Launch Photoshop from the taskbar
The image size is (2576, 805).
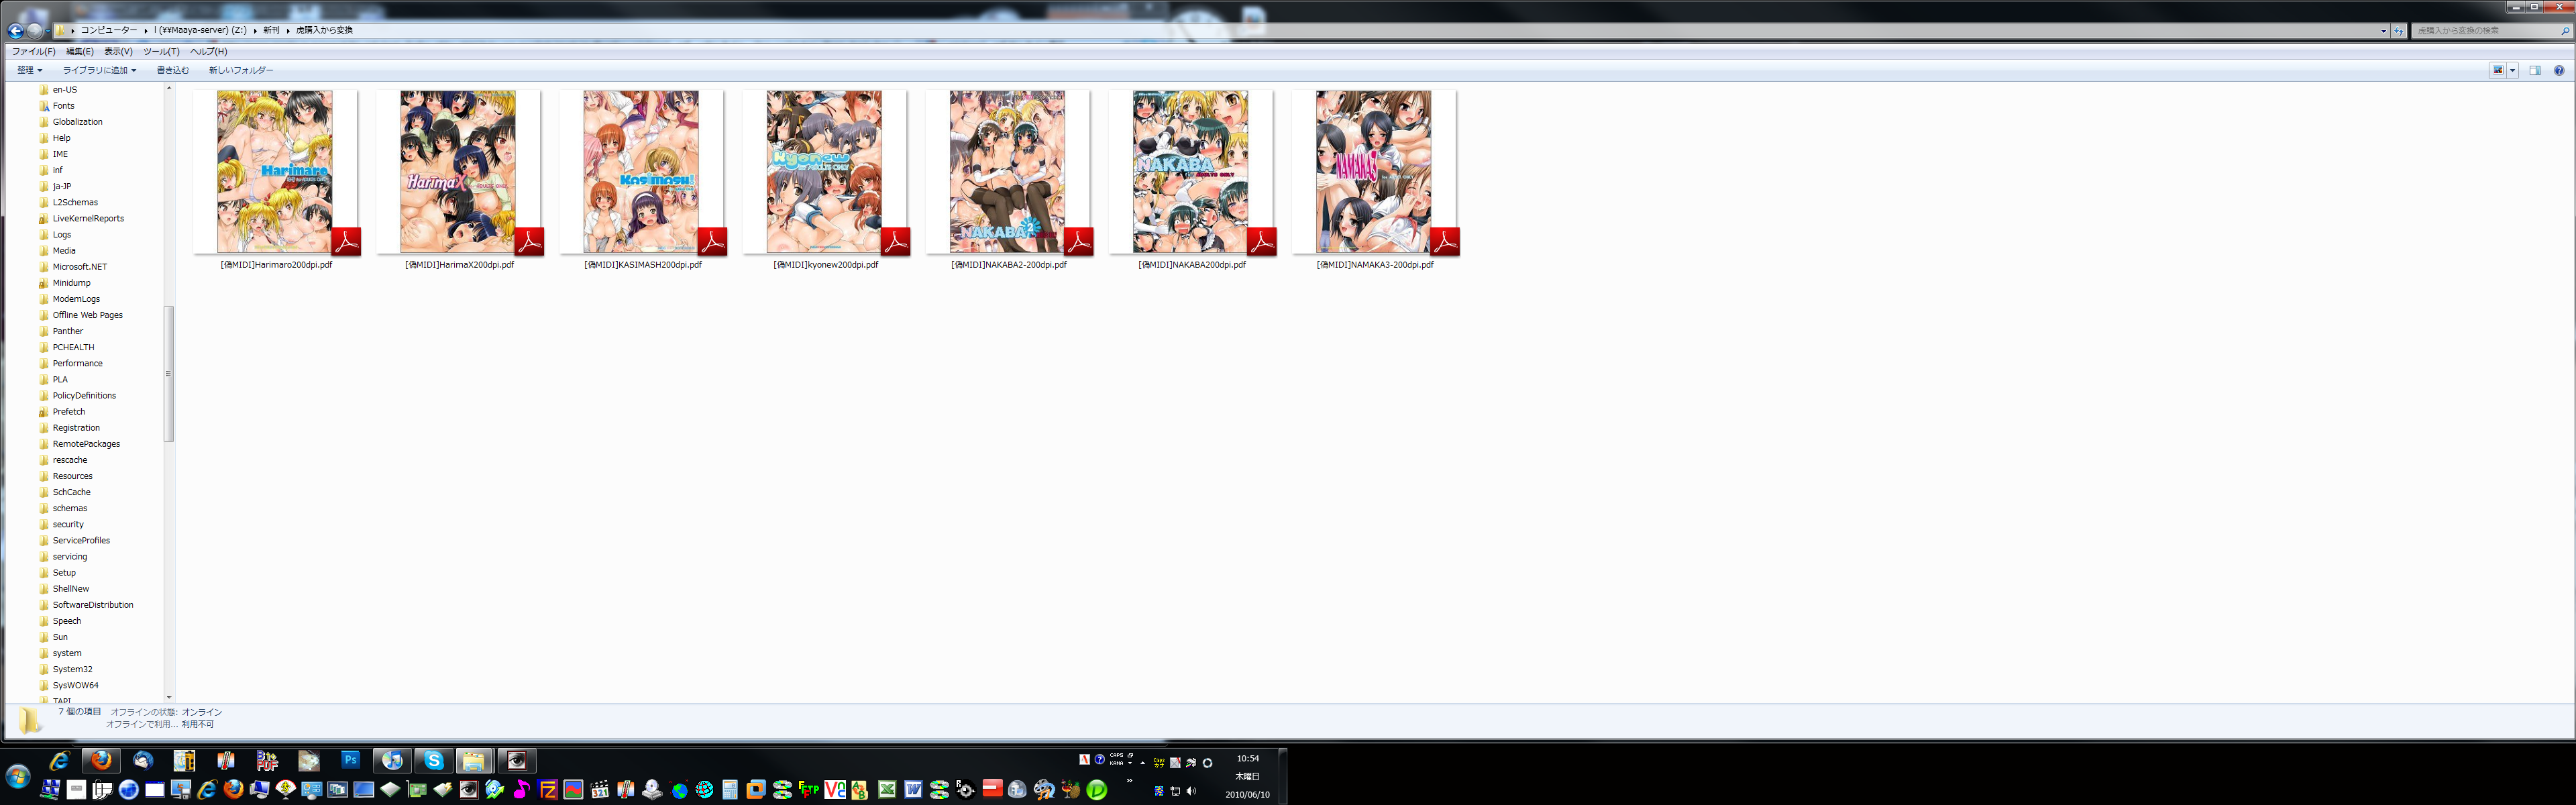click(x=350, y=761)
